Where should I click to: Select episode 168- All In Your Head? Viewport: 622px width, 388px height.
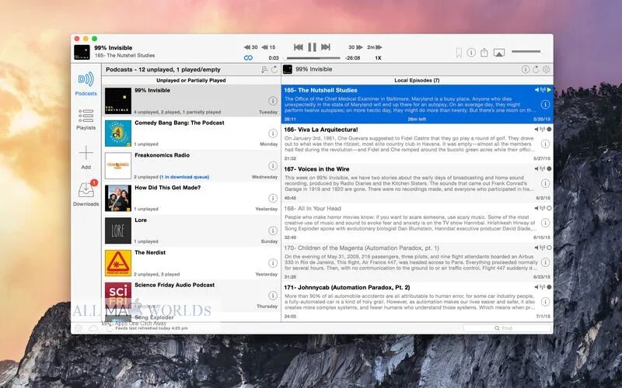[x=417, y=223]
